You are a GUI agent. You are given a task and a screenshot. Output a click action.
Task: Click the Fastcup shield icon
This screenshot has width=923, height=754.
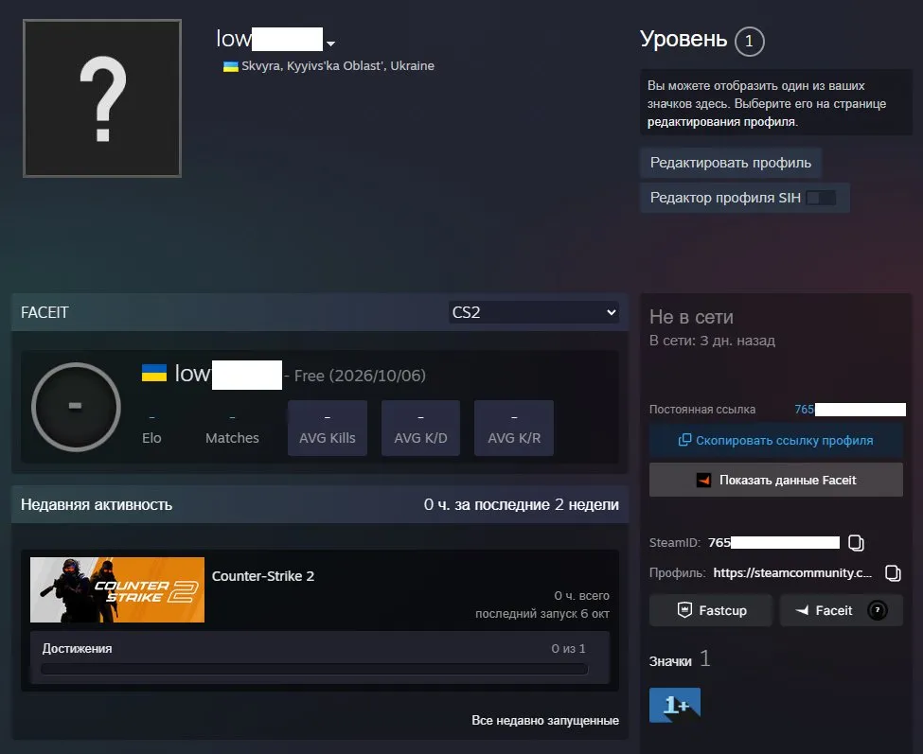tap(684, 610)
